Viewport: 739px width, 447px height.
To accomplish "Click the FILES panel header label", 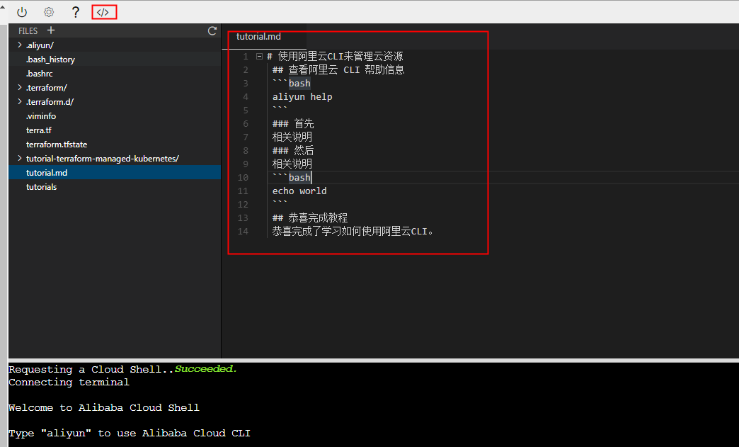I will coord(28,30).
